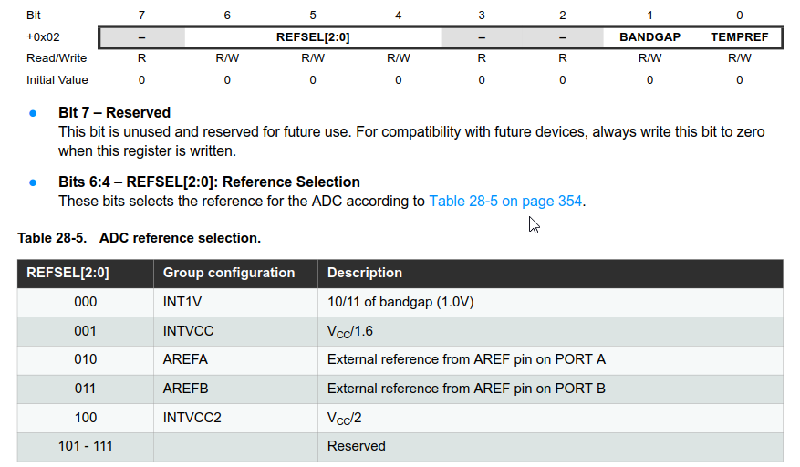Select the Description column header
The image size is (800, 467).
550,273
